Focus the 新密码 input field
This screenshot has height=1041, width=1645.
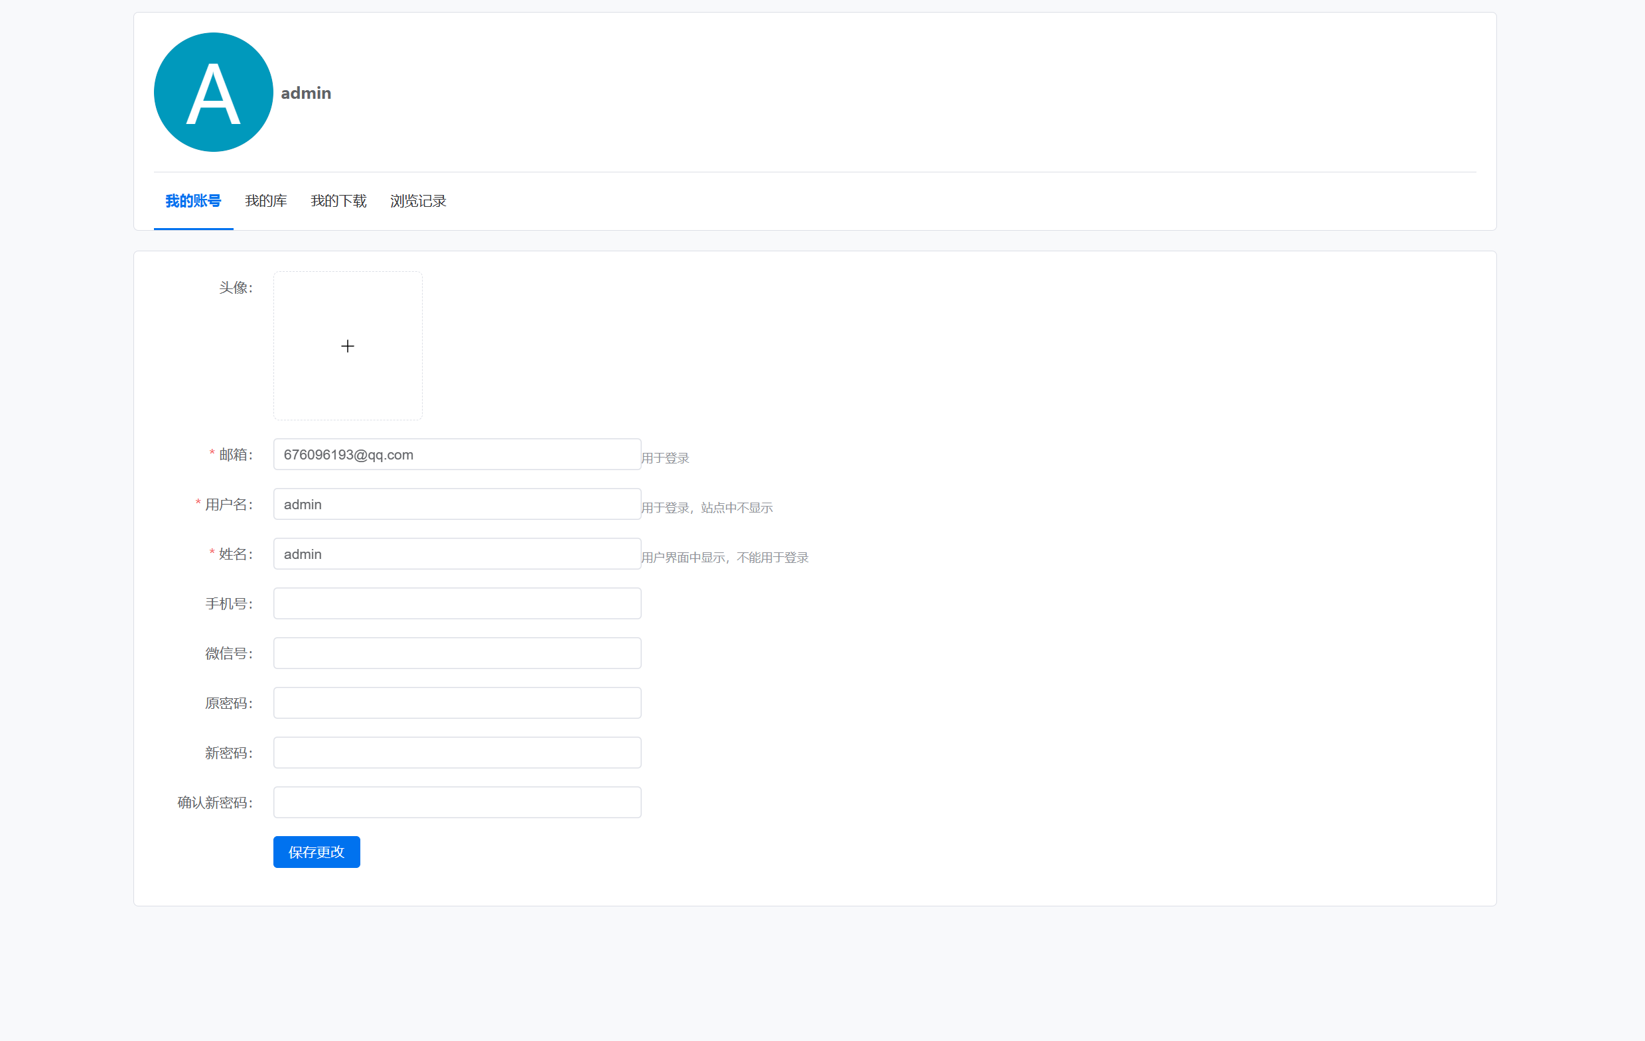[457, 753]
